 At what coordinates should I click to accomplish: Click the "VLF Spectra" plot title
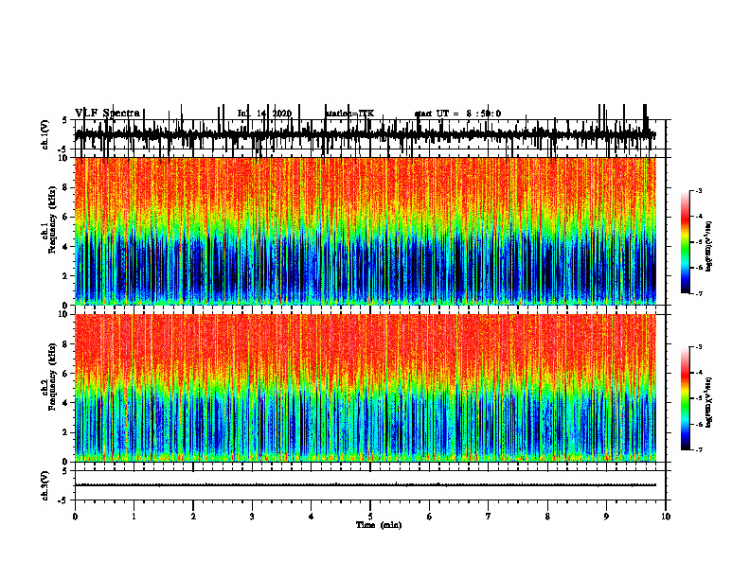point(108,114)
